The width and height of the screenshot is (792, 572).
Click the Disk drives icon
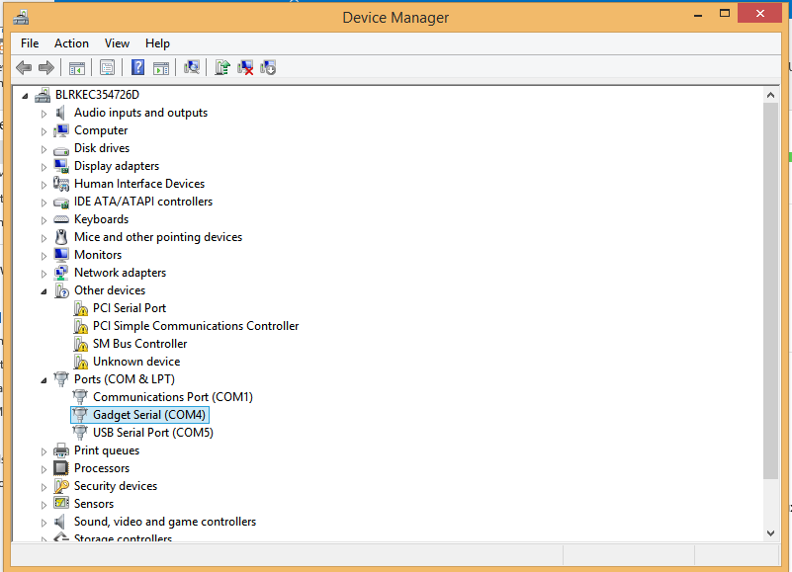(61, 149)
